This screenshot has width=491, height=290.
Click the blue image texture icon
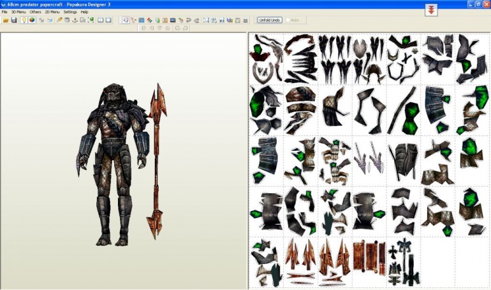(142, 20)
